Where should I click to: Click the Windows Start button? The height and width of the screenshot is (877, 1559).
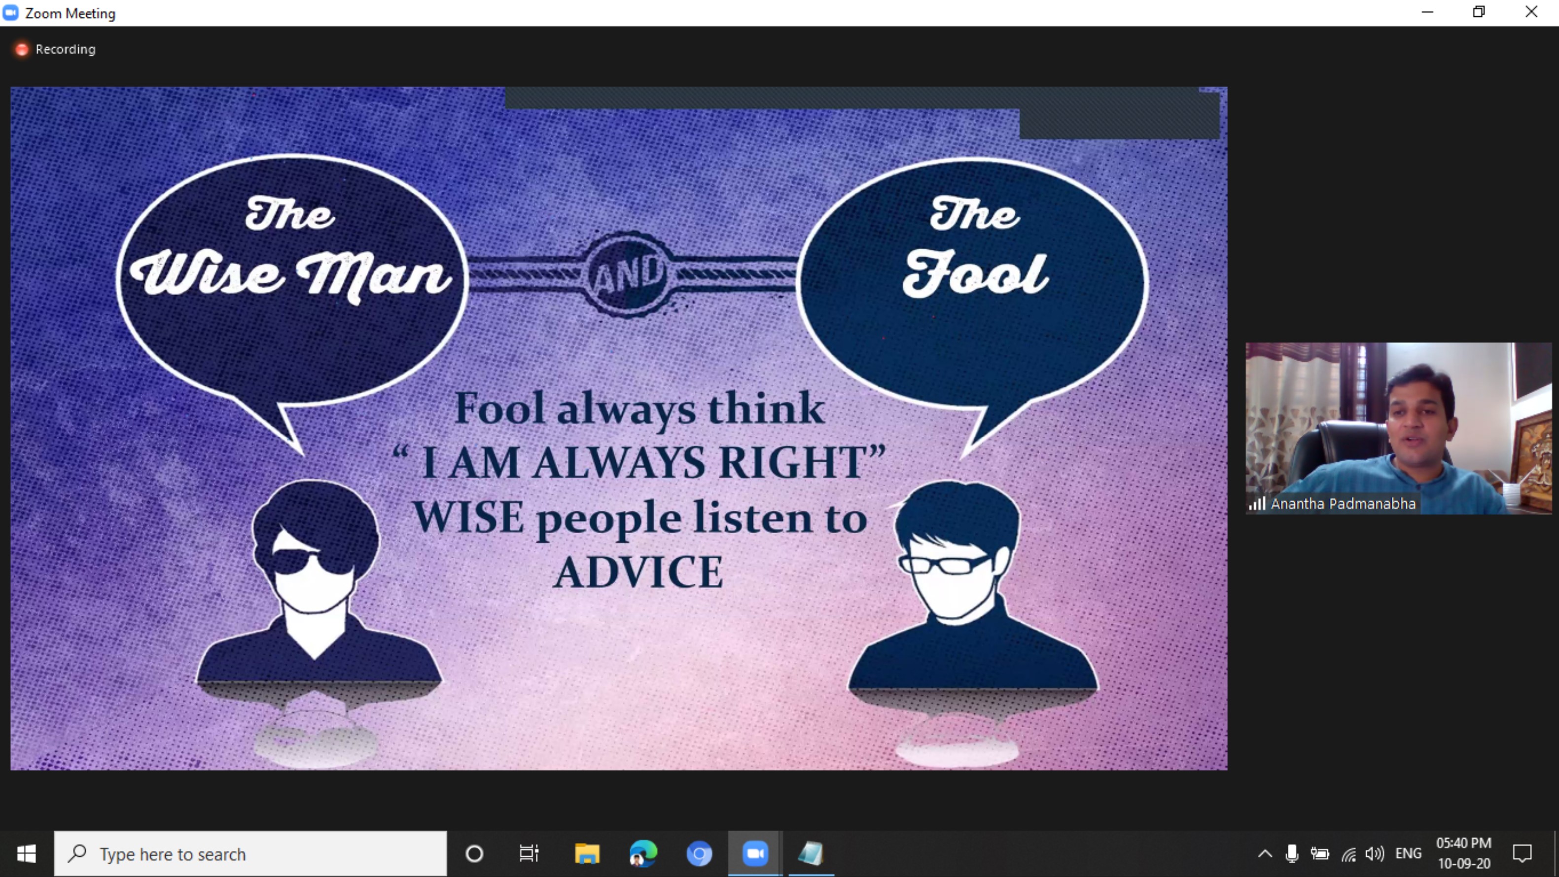[x=26, y=853]
